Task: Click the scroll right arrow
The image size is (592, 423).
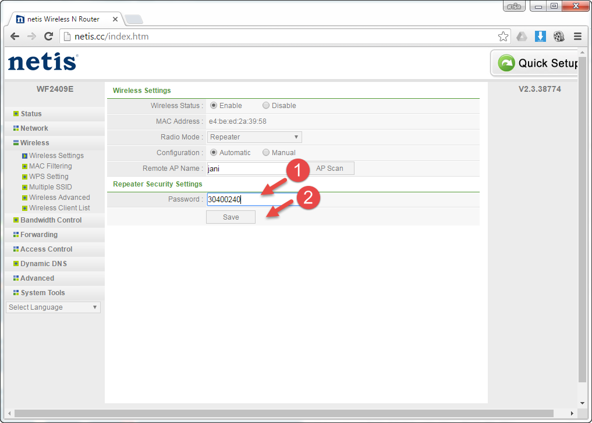Action: pos(572,413)
